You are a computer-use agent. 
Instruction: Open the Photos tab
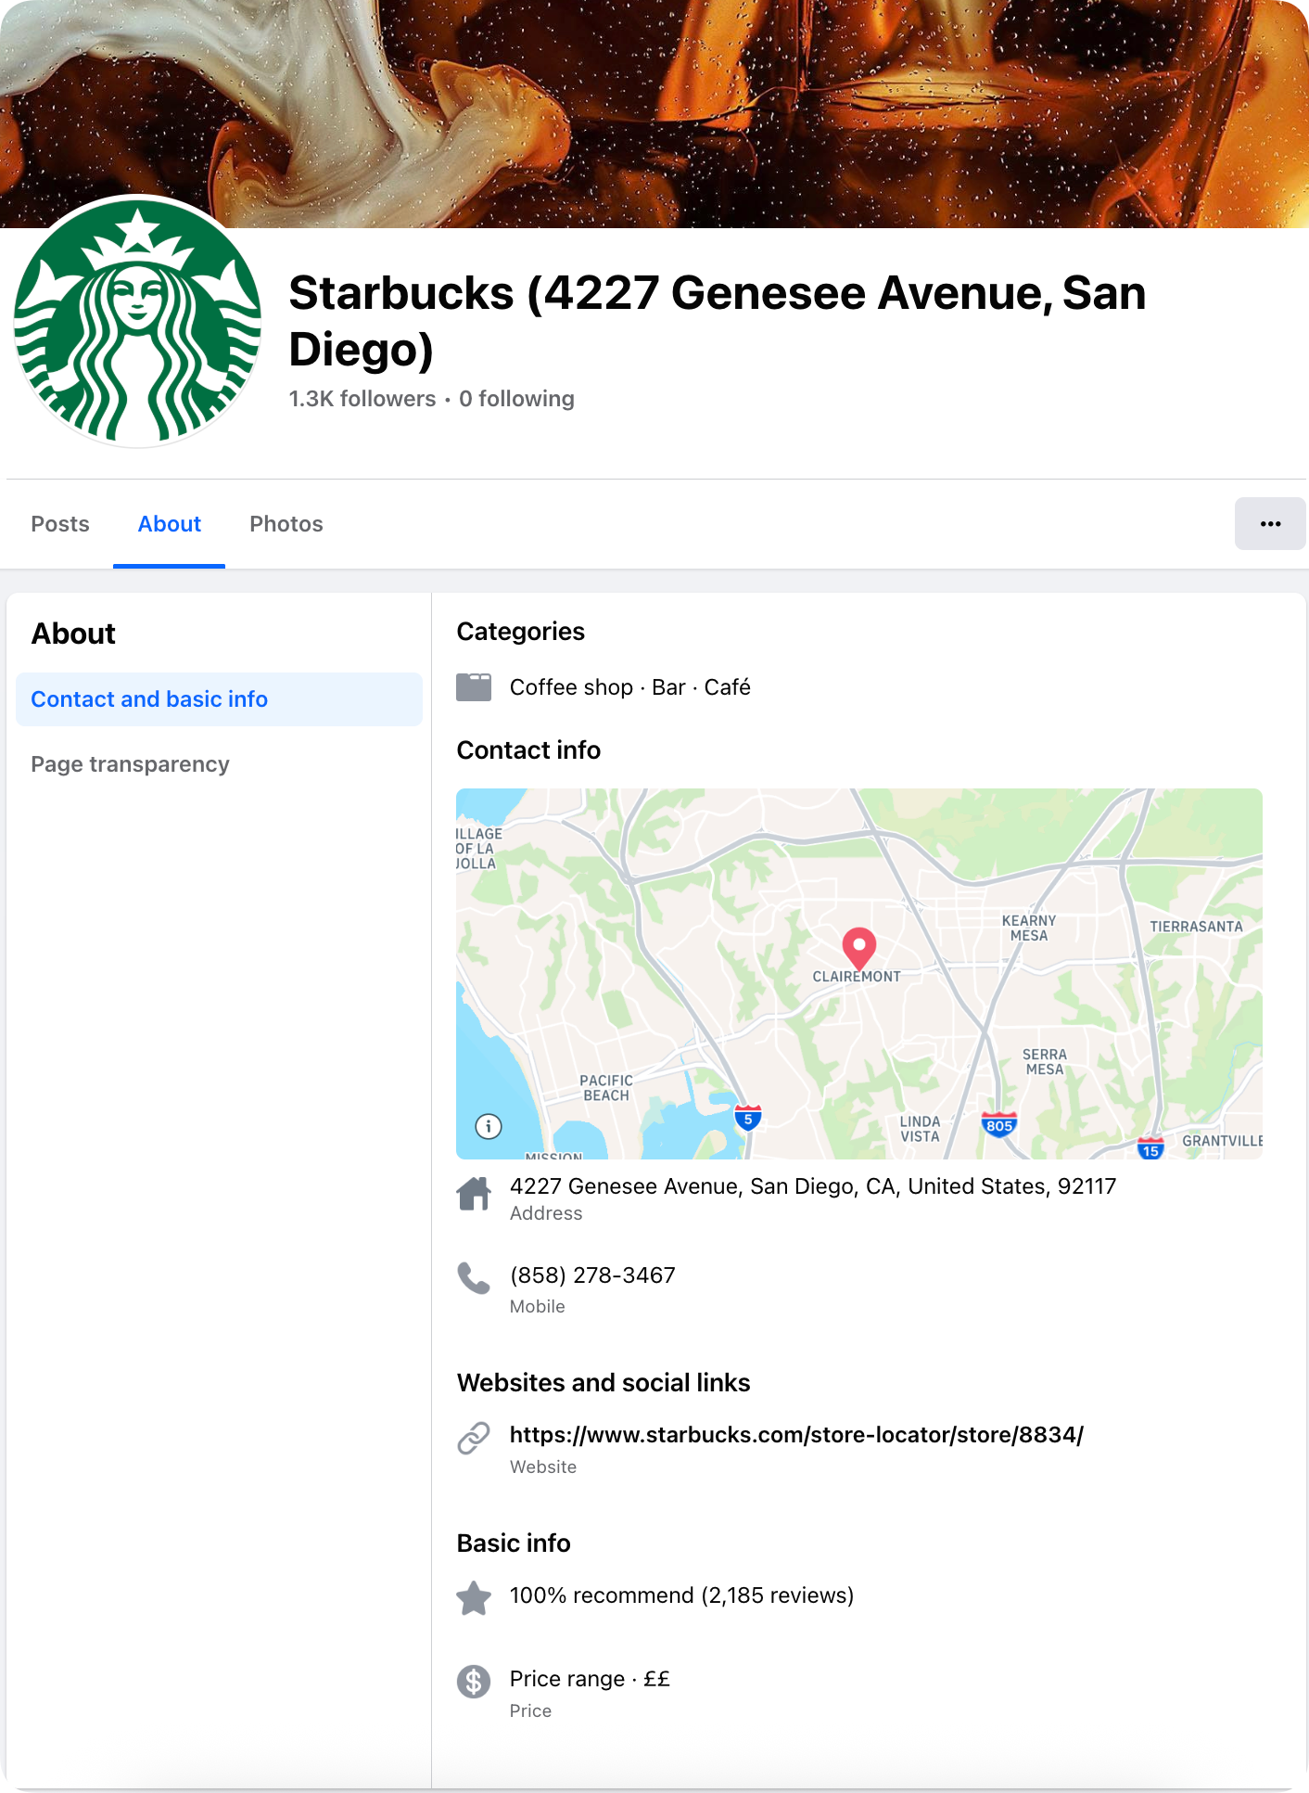click(x=286, y=524)
